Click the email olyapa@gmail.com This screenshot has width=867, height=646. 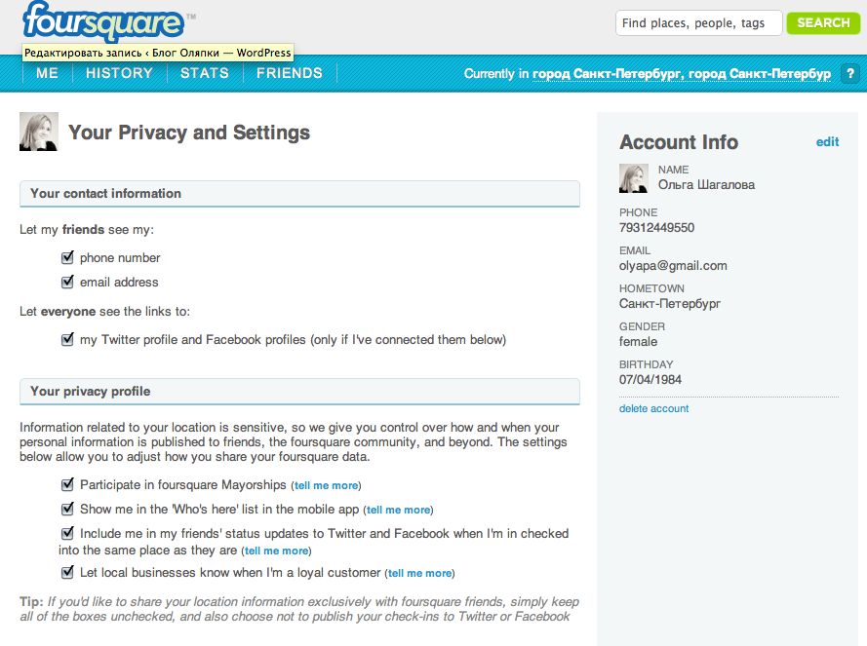click(x=673, y=266)
